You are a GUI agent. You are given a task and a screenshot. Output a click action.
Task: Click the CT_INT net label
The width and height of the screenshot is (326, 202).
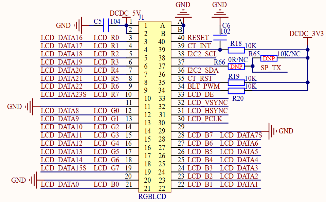tap(199, 46)
